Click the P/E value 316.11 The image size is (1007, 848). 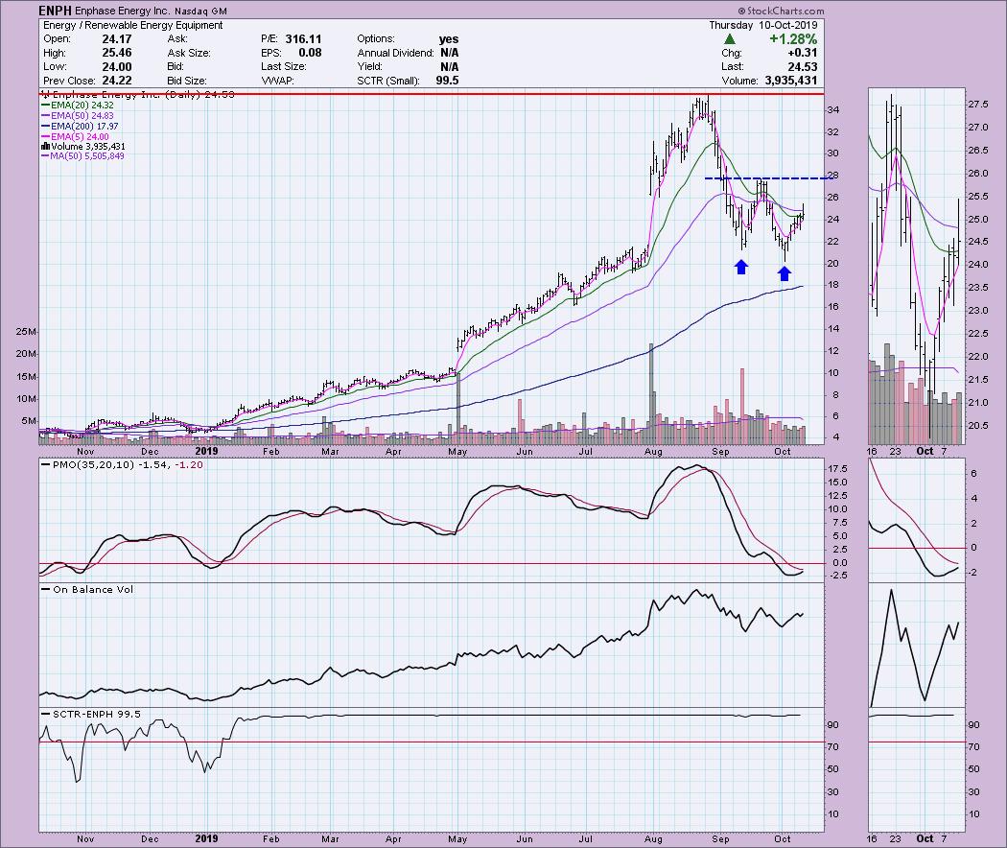pyautogui.click(x=303, y=39)
